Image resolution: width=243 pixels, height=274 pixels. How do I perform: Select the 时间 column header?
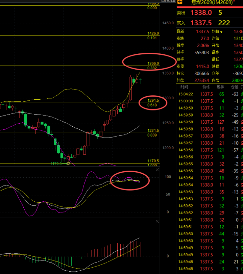pyautogui.click(x=184, y=87)
